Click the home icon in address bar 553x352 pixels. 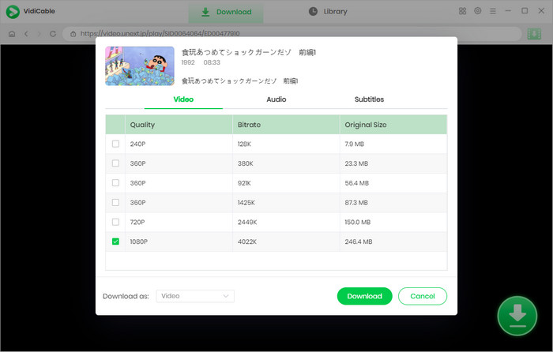tap(12, 34)
